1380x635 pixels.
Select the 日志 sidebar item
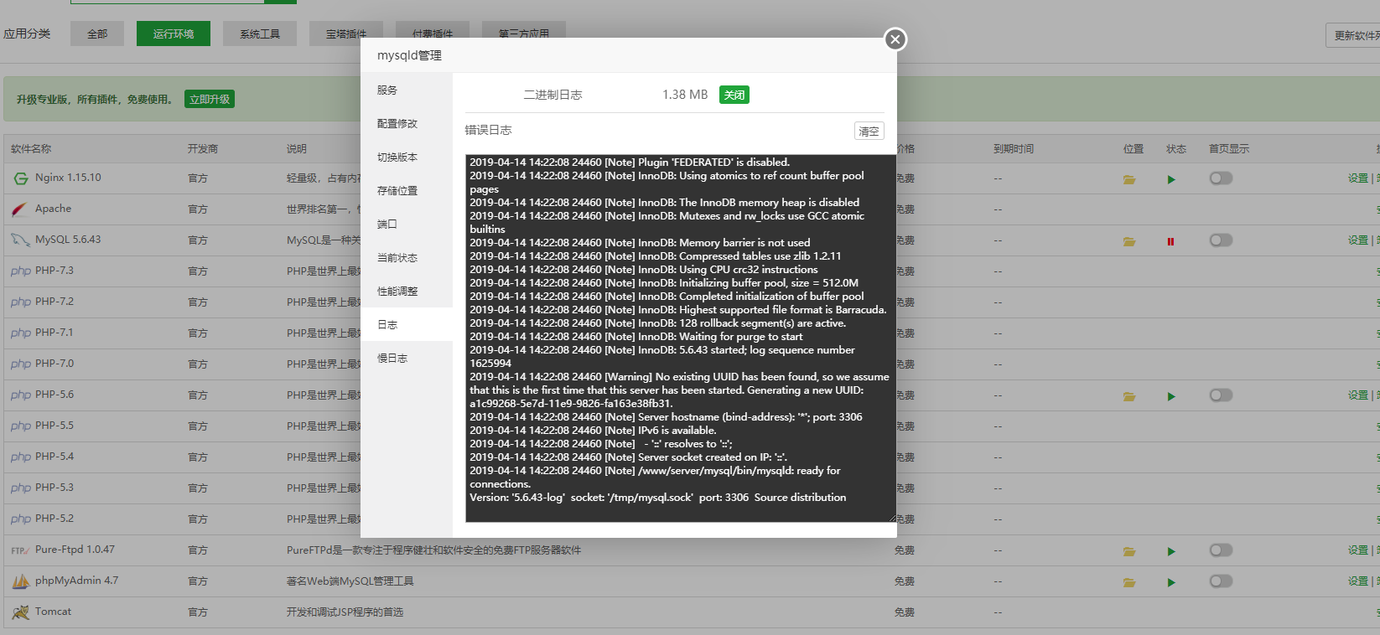407,325
